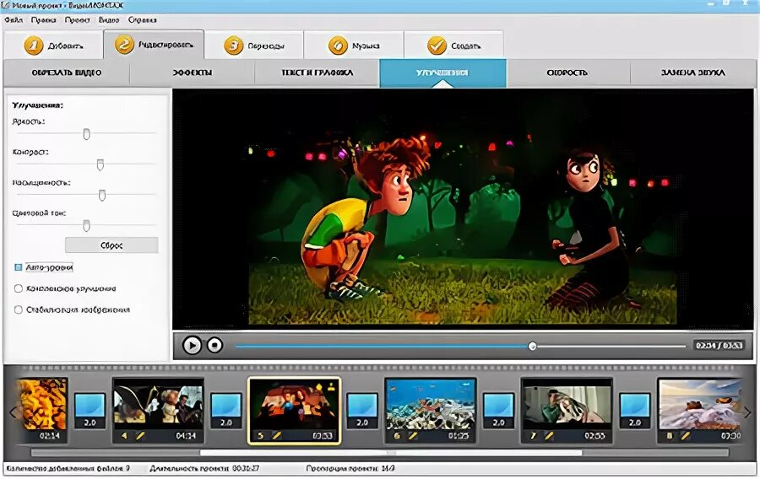The height and width of the screenshot is (479, 760).
Task: Click the Насыщенность slider handle
Action: tap(102, 196)
